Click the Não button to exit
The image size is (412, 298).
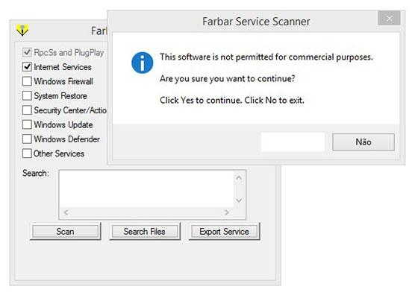click(363, 142)
